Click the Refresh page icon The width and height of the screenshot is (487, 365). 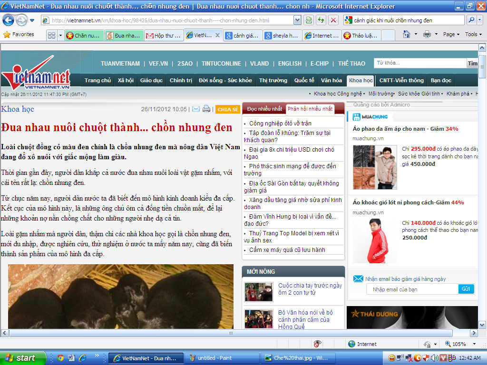pos(321,20)
